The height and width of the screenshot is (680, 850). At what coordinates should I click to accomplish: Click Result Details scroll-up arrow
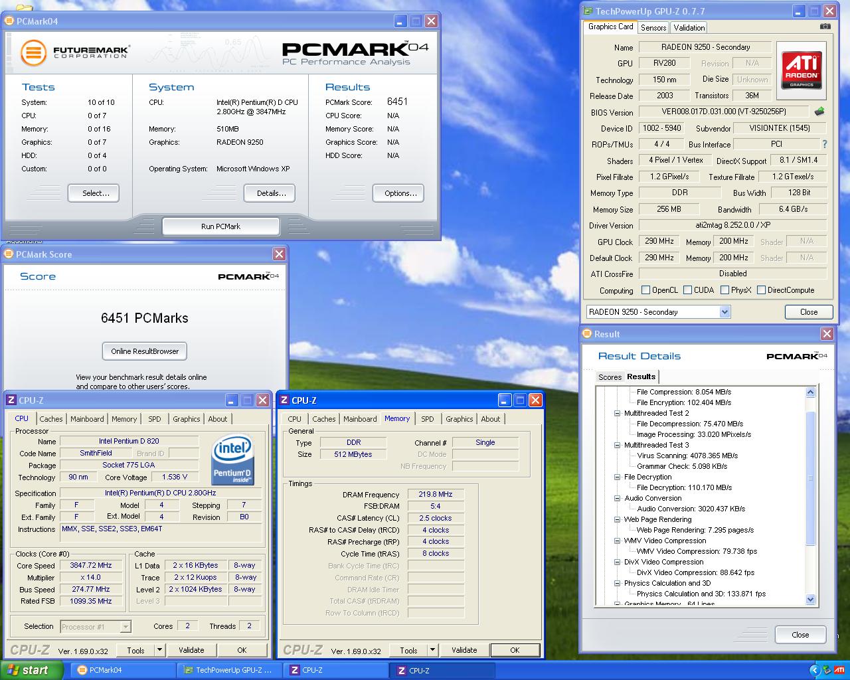coord(810,392)
